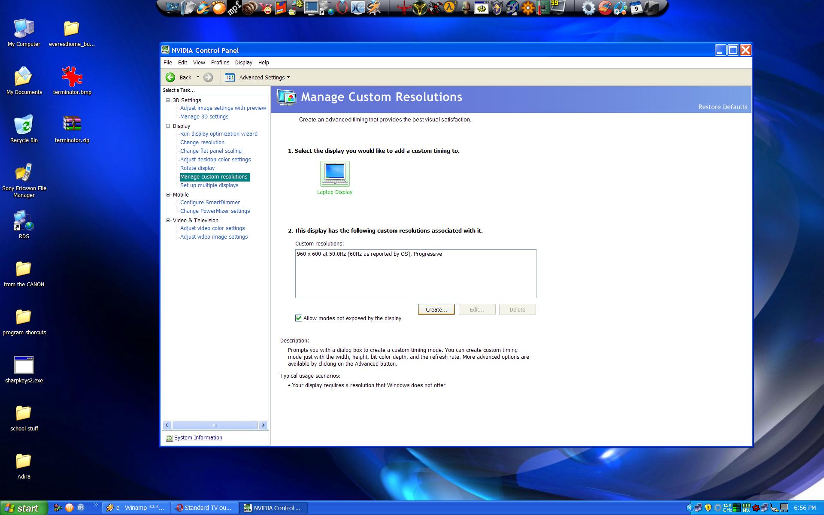
Task: Click the task pane horizontal scrollbar thumb
Action: [x=215, y=425]
